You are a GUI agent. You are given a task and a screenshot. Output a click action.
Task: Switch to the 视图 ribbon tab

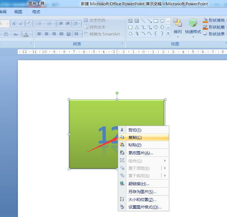[18, 12]
